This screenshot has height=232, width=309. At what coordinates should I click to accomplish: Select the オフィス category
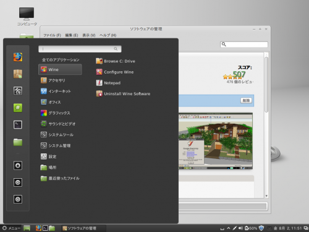click(60, 102)
